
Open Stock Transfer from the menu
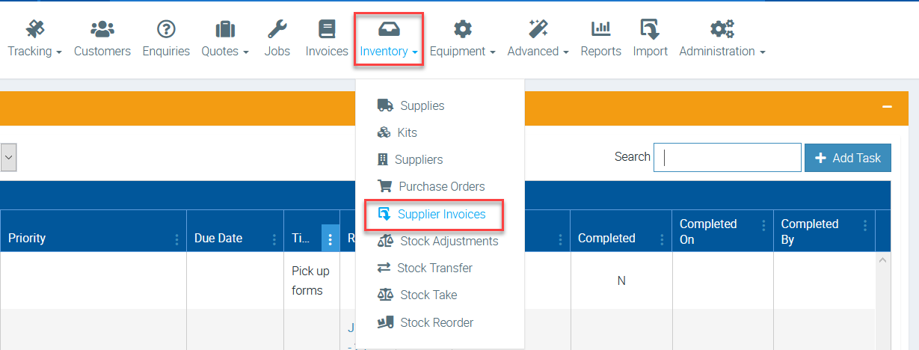coord(434,268)
